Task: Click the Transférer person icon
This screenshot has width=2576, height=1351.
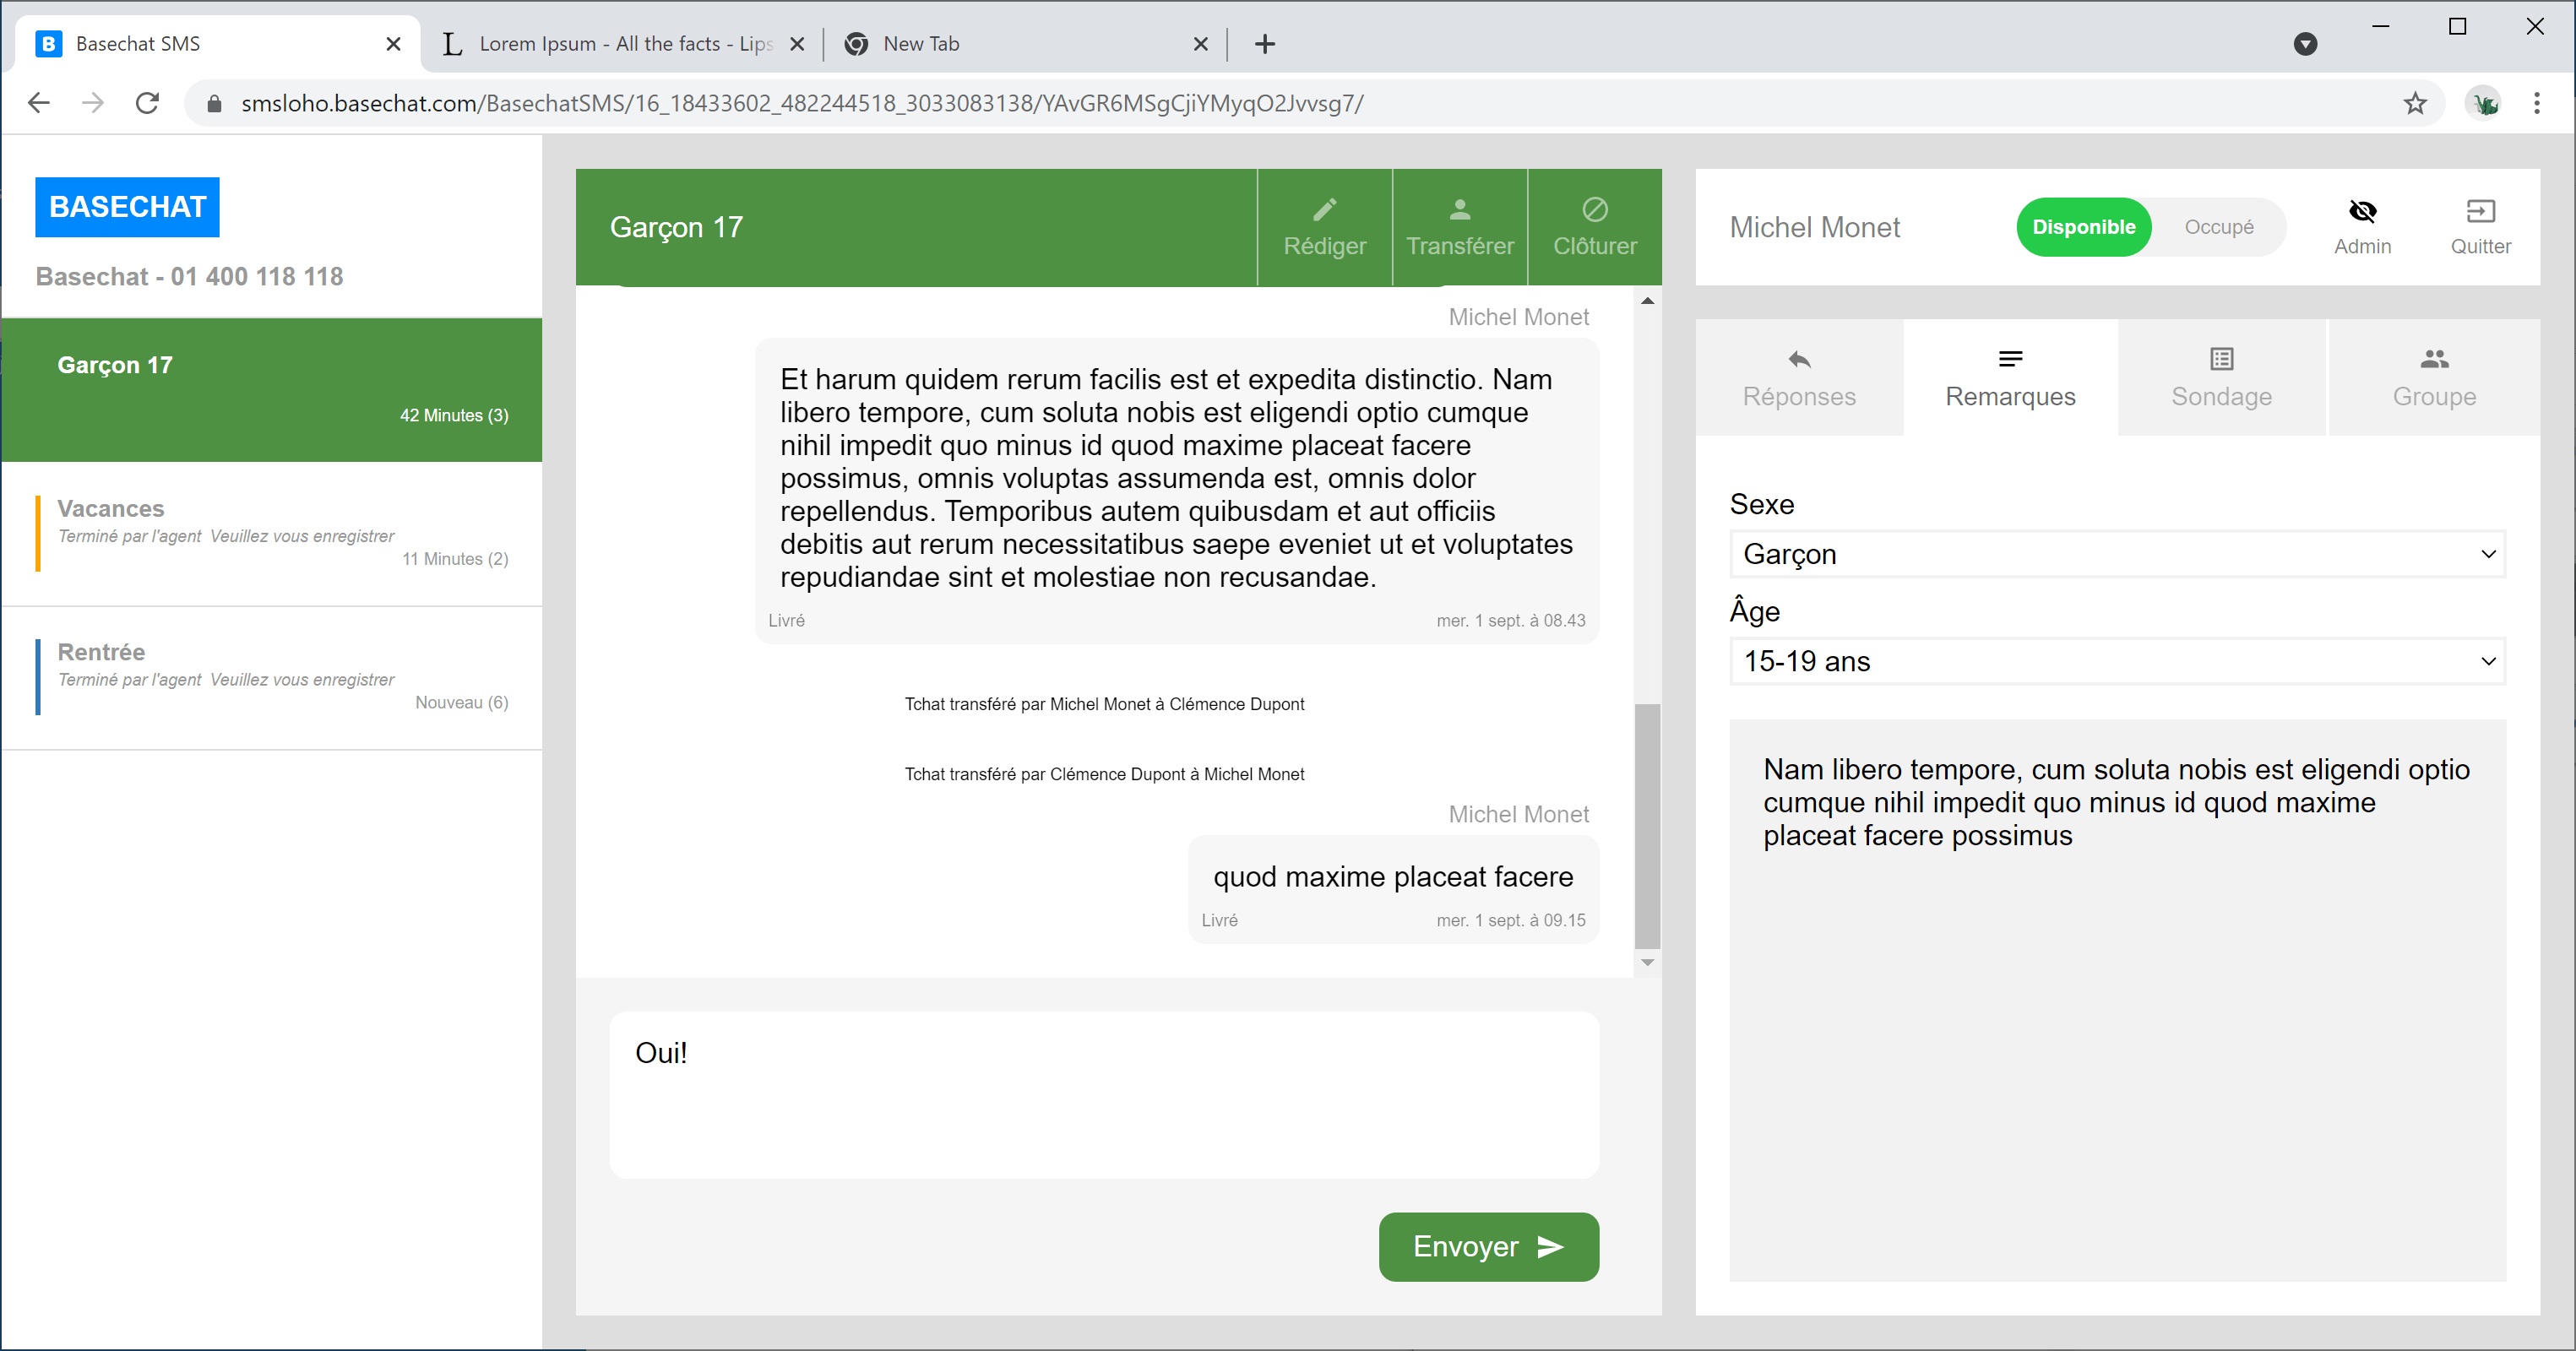Action: [1459, 209]
